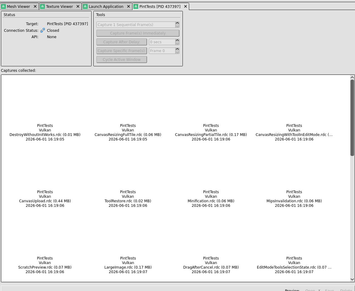Viewport: 355px width, 291px height.
Task: Increase the specific frame number
Action: point(177,49)
